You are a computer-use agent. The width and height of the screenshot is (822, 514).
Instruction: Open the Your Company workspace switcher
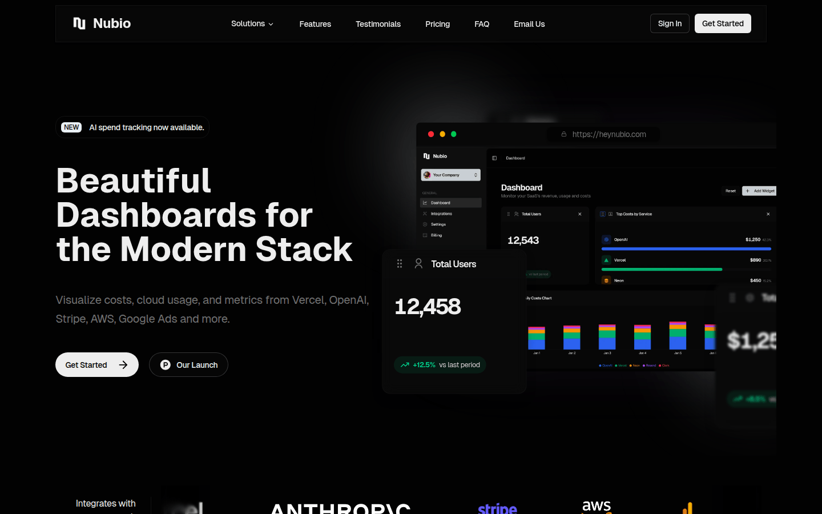tap(450, 175)
